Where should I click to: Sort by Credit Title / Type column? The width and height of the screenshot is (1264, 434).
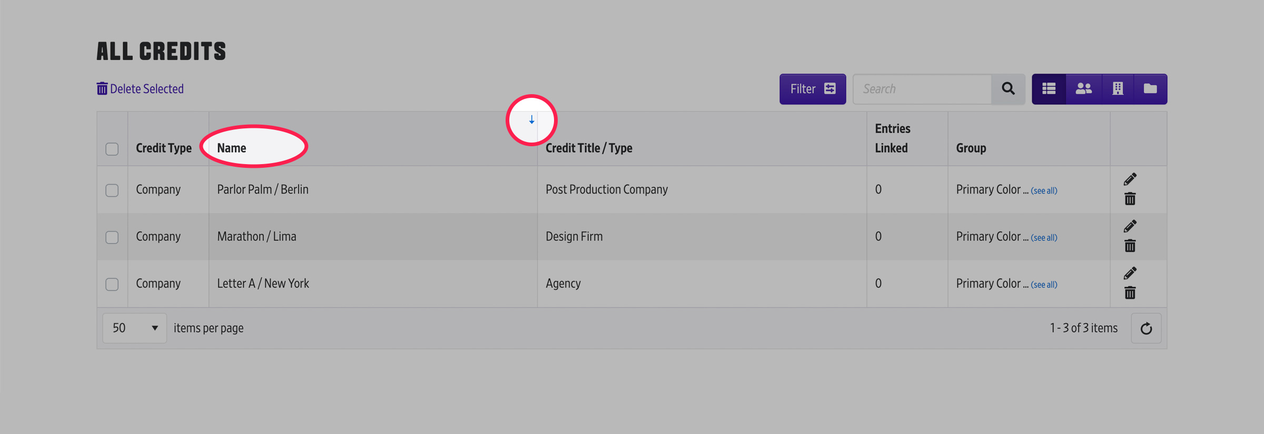pyautogui.click(x=589, y=148)
